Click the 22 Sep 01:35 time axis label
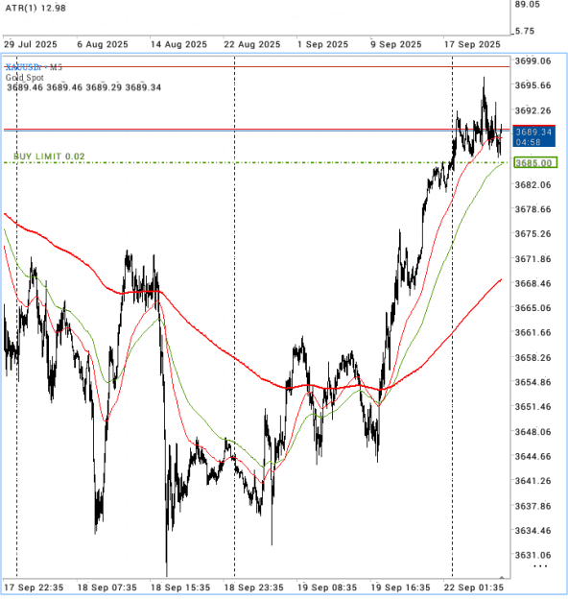This screenshot has height=600, width=568. (474, 588)
